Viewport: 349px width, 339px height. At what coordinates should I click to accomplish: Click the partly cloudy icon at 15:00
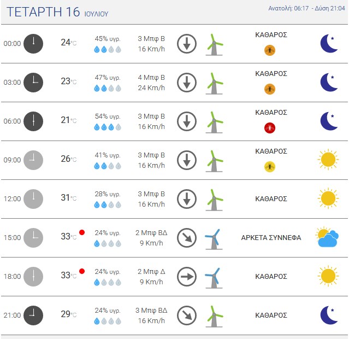327,237
